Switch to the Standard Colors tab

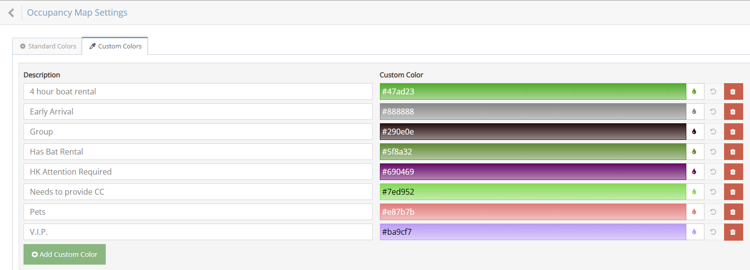(47, 46)
